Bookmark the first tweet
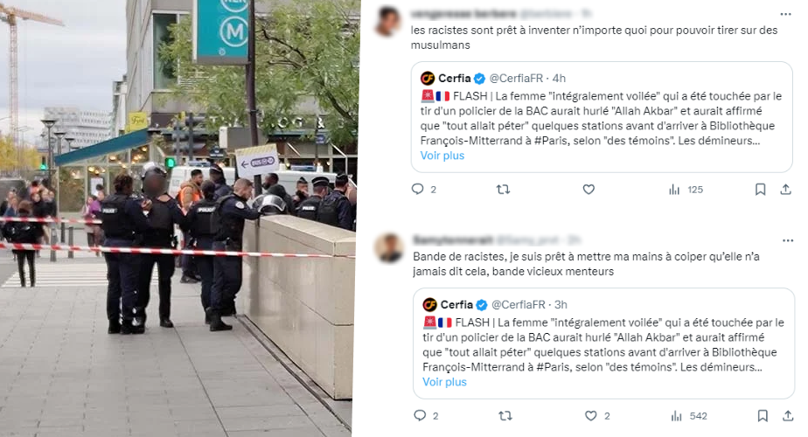Viewport: 808px width, 437px height. pyautogui.click(x=760, y=190)
